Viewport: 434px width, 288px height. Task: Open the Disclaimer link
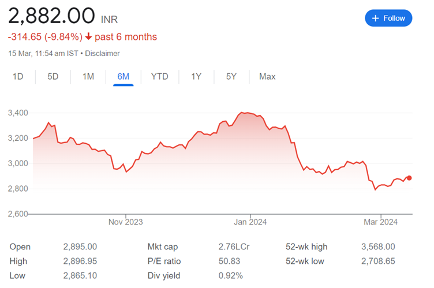pyautogui.click(x=103, y=53)
